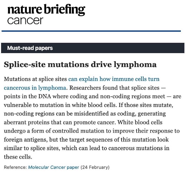Viewport: 188px width, 174px height.
Task: Click the nature briefing logo
Action: (46, 10)
